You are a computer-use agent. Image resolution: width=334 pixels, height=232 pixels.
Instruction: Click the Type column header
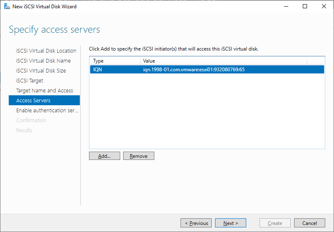pos(115,61)
